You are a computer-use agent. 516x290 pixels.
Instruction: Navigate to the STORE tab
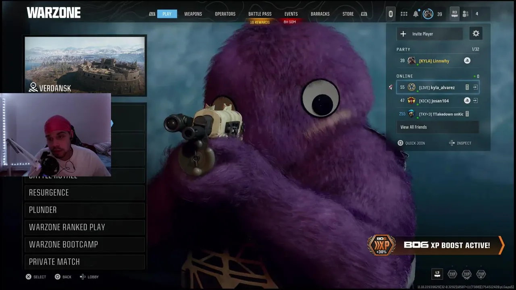(x=348, y=14)
